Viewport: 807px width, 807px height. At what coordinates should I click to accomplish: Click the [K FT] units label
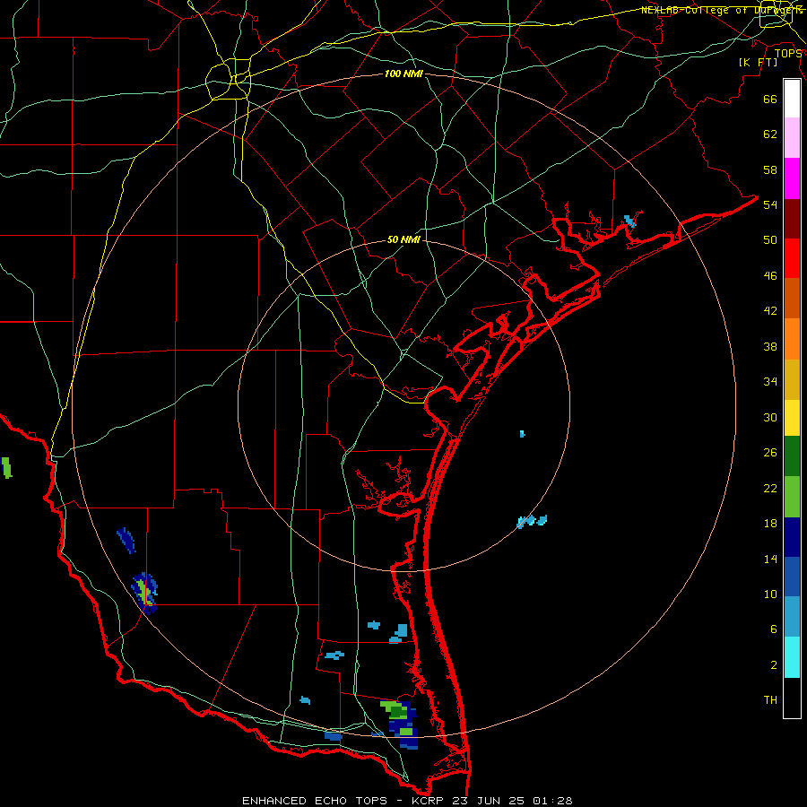758,63
